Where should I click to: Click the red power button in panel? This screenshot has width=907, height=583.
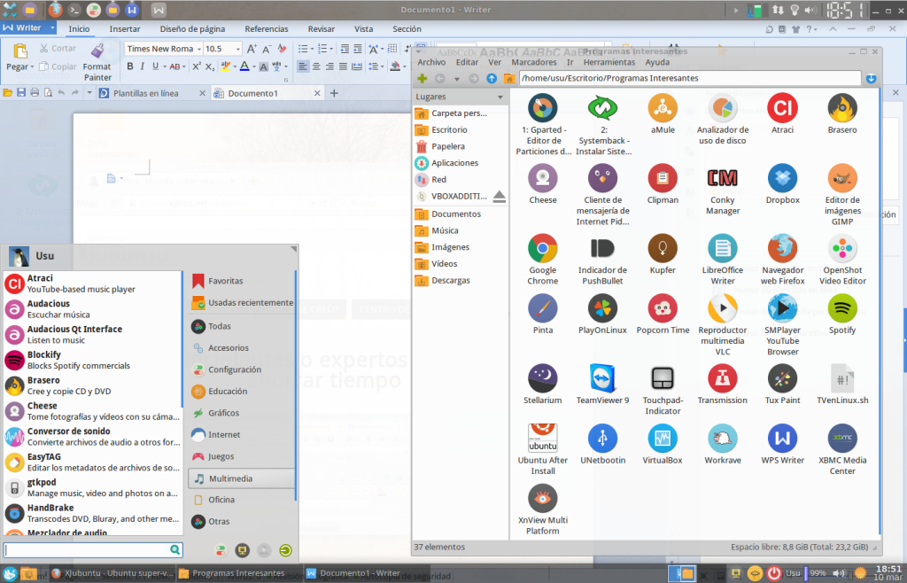(774, 573)
